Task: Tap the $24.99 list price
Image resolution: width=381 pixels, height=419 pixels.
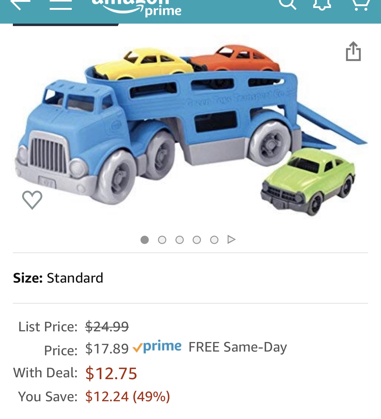Action: point(107,326)
